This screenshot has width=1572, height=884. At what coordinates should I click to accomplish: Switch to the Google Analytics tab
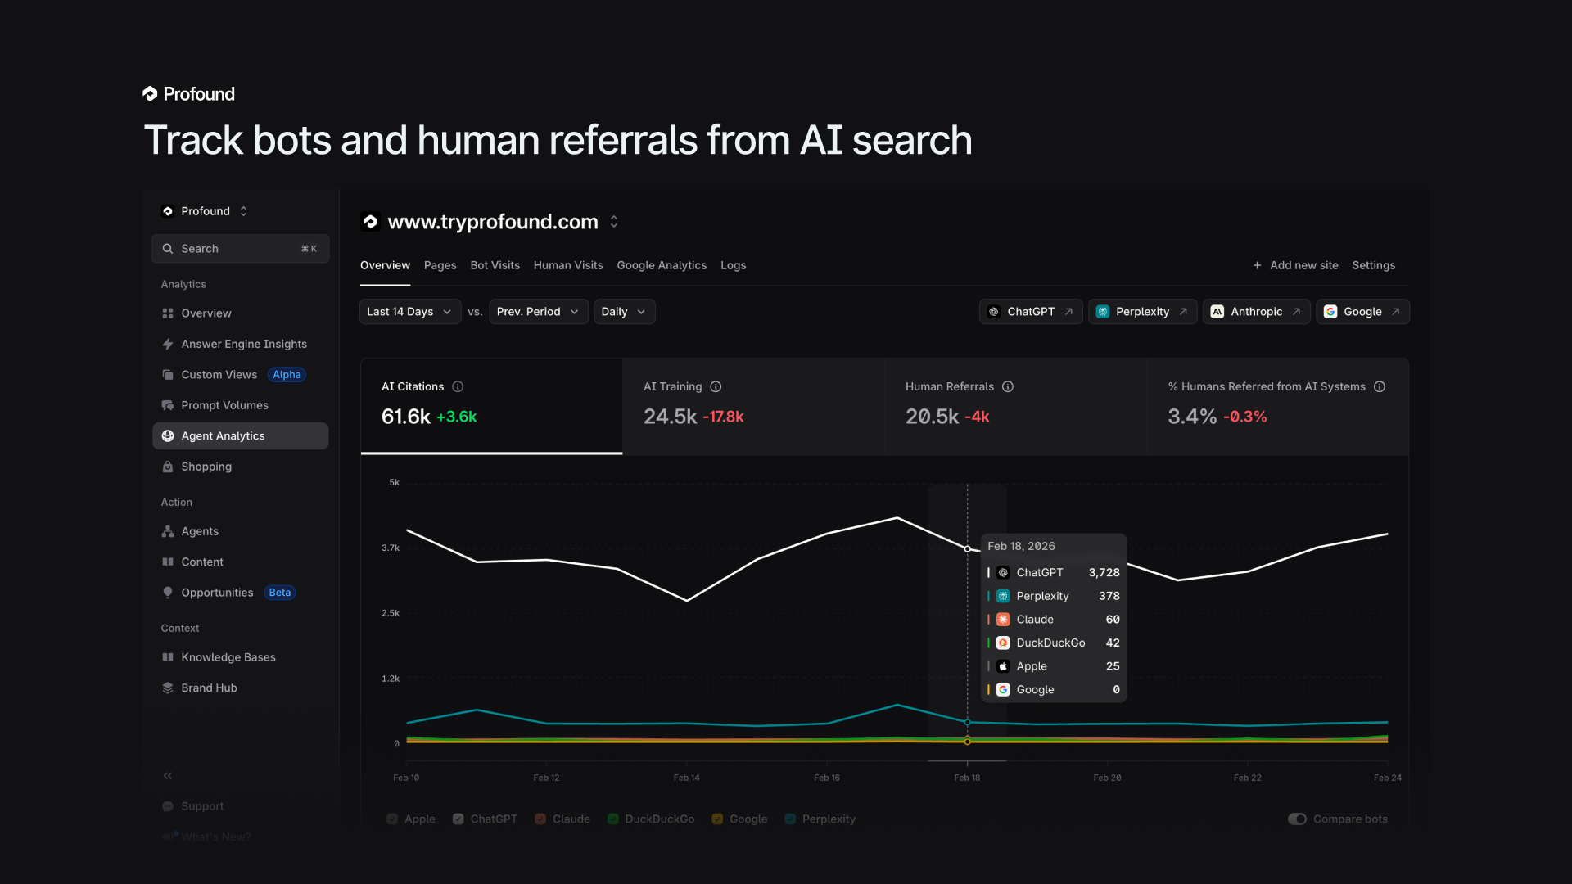pyautogui.click(x=661, y=265)
